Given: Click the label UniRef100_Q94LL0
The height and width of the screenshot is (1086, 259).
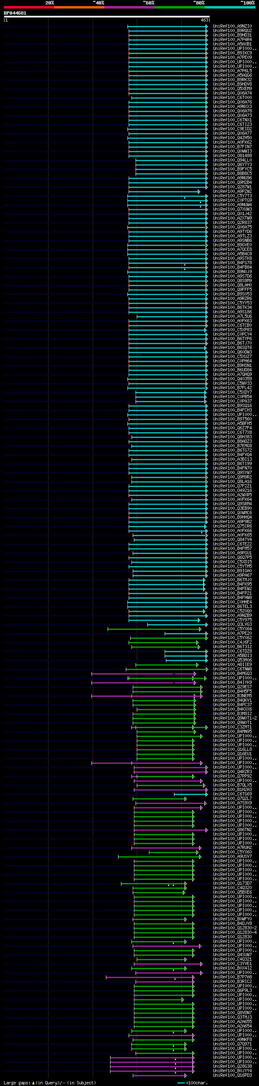Looking at the screenshot, I should click(233, 160).
